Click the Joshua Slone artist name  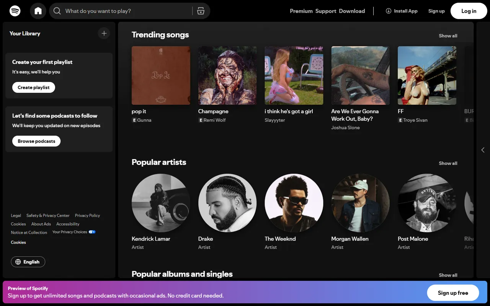pyautogui.click(x=345, y=128)
